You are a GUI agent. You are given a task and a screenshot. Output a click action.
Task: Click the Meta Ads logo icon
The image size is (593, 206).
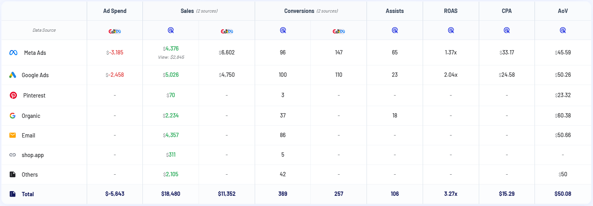13,52
